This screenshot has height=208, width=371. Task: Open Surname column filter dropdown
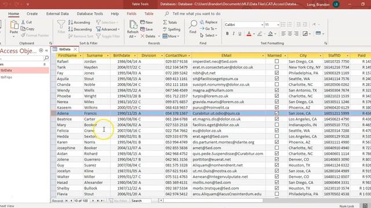(x=108, y=55)
